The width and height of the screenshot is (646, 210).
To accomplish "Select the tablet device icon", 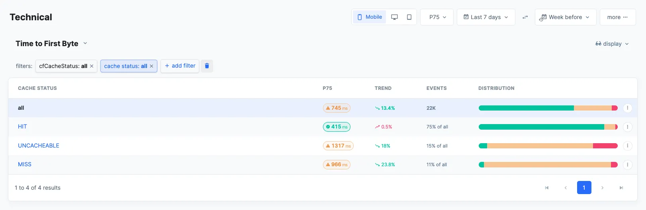I will [409, 17].
